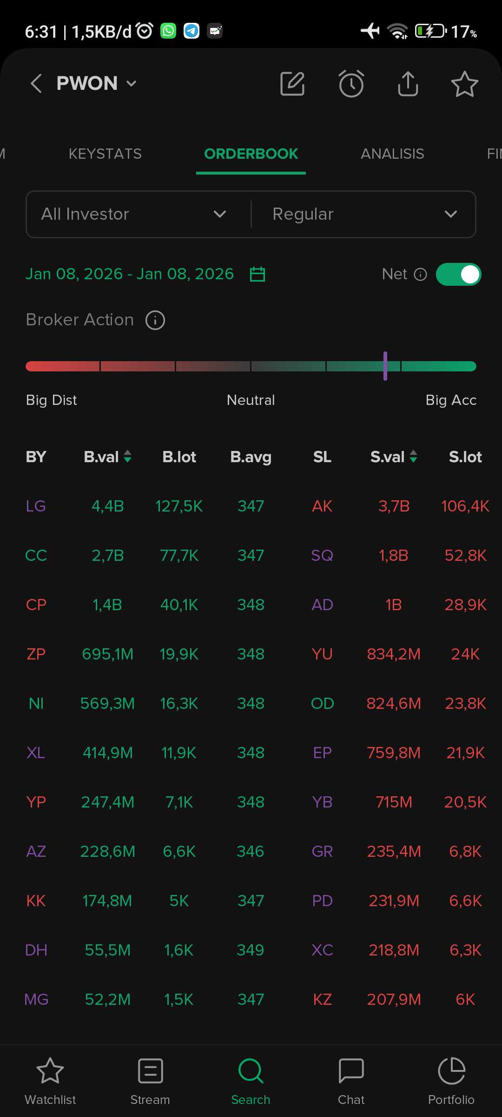Set a price alert with alarm icon
The image size is (502, 1117).
pyautogui.click(x=351, y=84)
